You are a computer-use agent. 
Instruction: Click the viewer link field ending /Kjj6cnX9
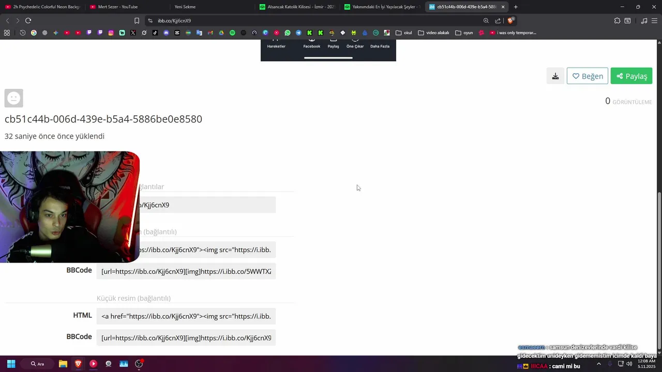186,205
